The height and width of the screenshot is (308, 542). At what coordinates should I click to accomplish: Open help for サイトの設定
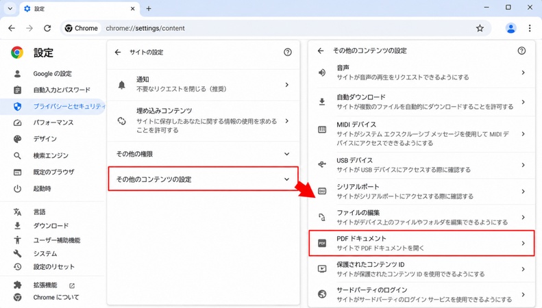(x=288, y=52)
